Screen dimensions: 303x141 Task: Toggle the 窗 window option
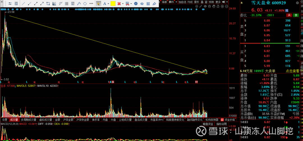pyautogui.click(x=206, y=2)
